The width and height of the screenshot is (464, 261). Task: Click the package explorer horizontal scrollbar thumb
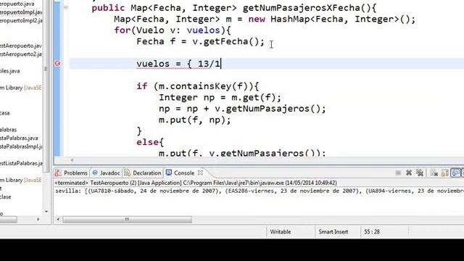tap(8, 220)
